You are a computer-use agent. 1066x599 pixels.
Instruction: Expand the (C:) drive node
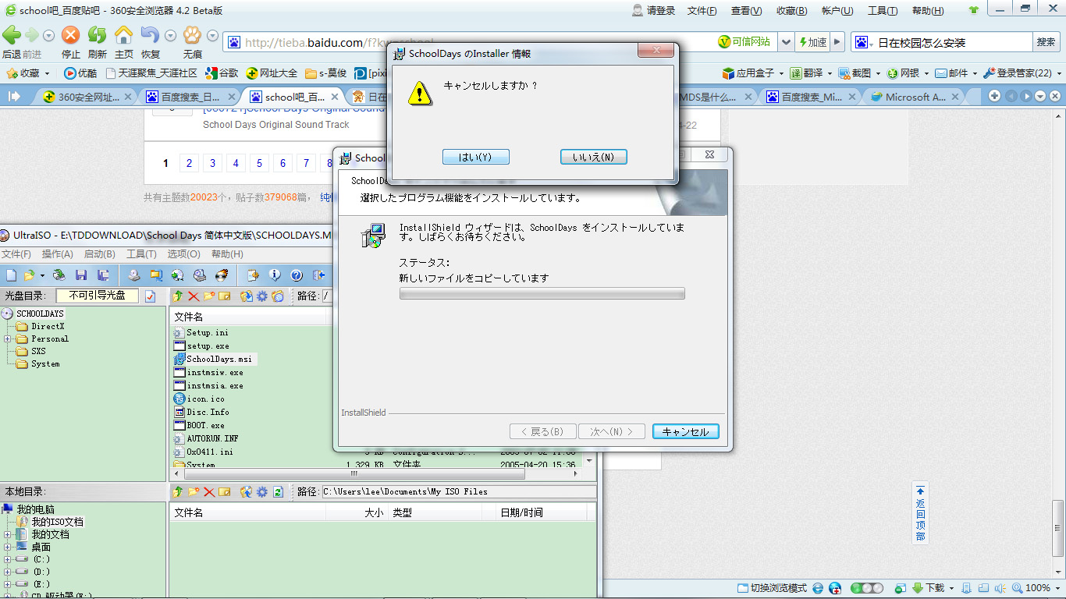[x=8, y=560]
